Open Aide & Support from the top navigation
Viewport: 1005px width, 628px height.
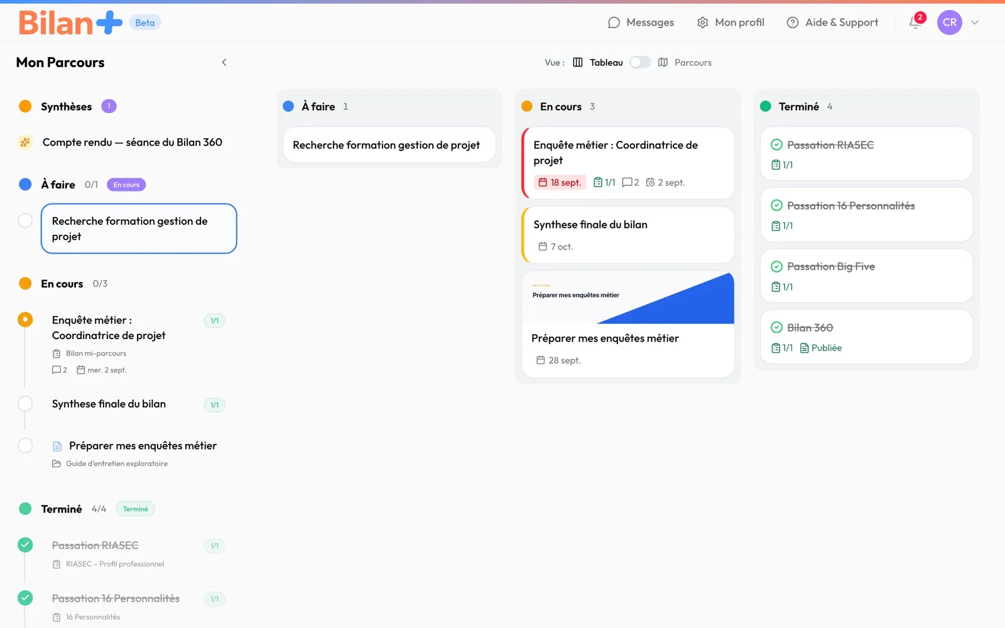[x=832, y=23]
